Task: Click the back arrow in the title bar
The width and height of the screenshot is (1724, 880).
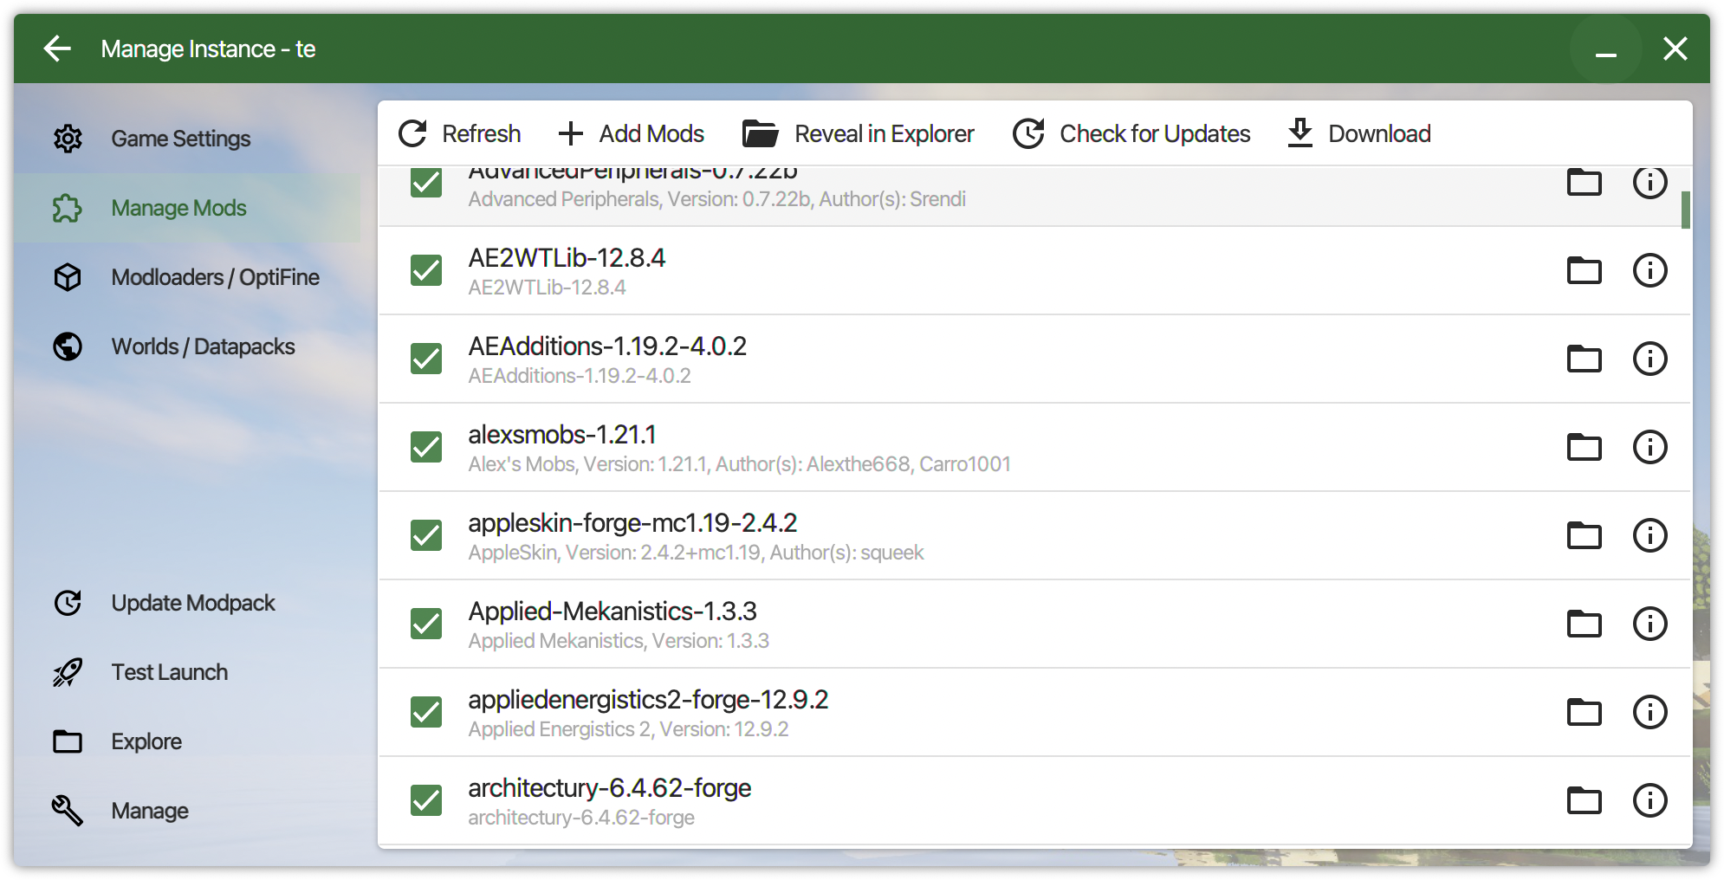Action: 57,49
